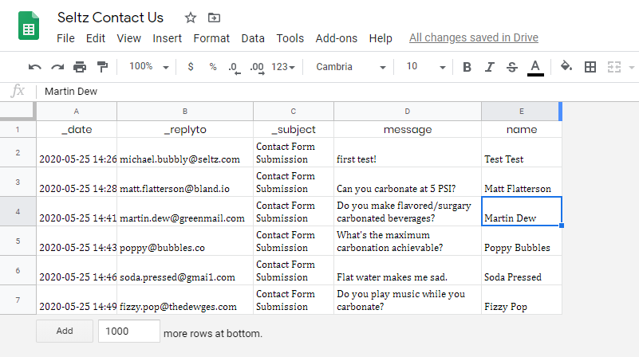Activate the paint format tool
The width and height of the screenshot is (639, 357).
coord(102,67)
